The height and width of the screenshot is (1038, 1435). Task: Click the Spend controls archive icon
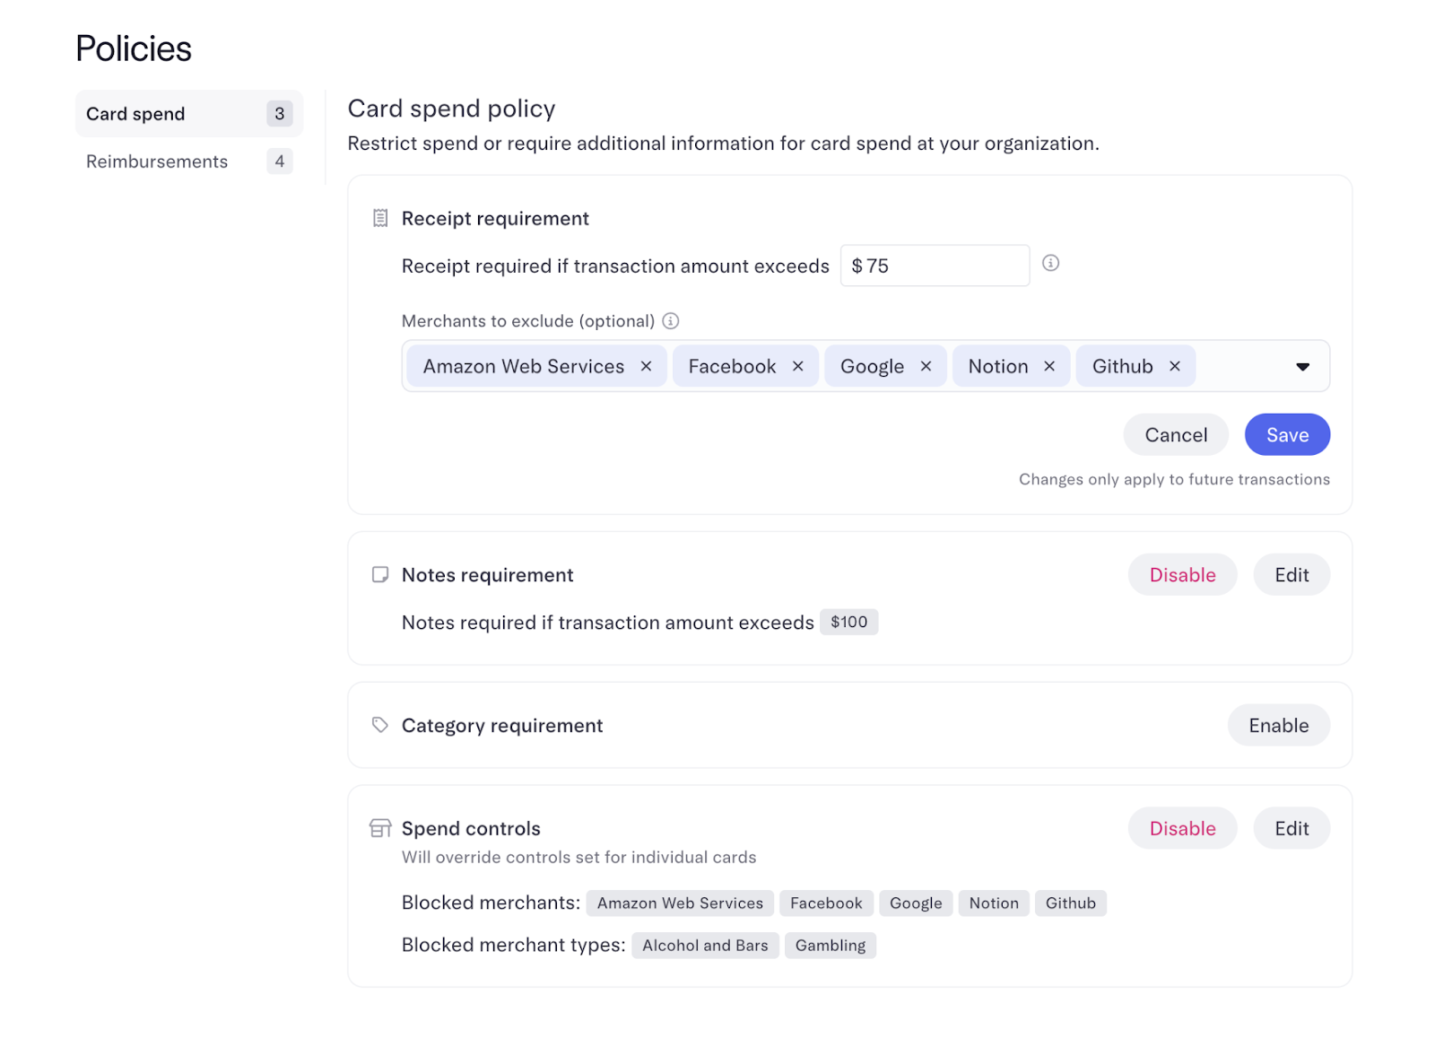click(380, 827)
